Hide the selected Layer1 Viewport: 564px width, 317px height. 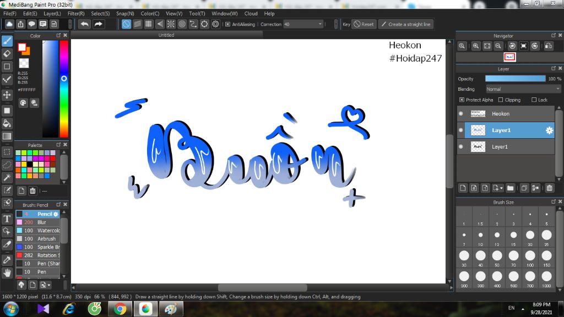[461, 130]
